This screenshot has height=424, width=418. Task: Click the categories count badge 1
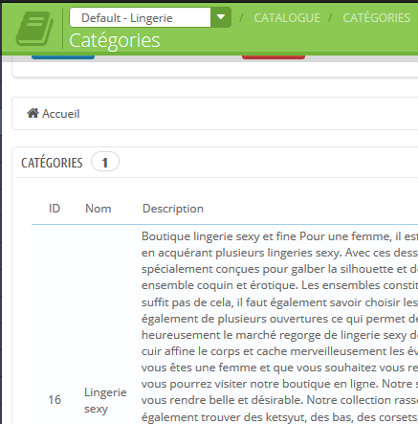click(x=105, y=163)
